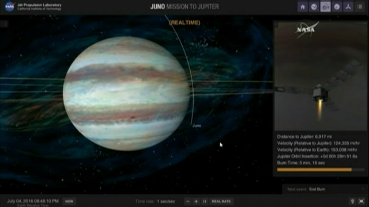Click the lightbulb lighting icon
The width and height of the screenshot is (369, 207).
(352, 201)
